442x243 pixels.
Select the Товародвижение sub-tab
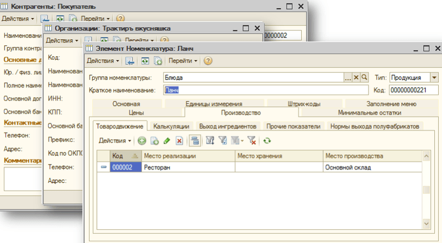click(x=119, y=126)
